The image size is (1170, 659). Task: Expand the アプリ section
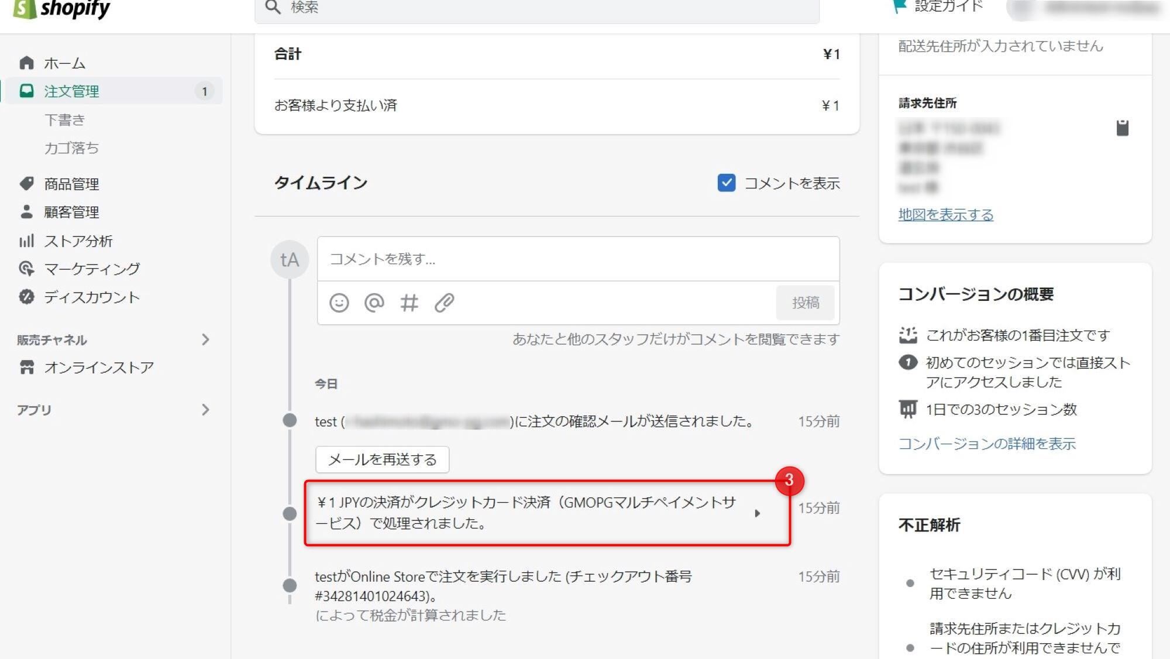point(206,410)
